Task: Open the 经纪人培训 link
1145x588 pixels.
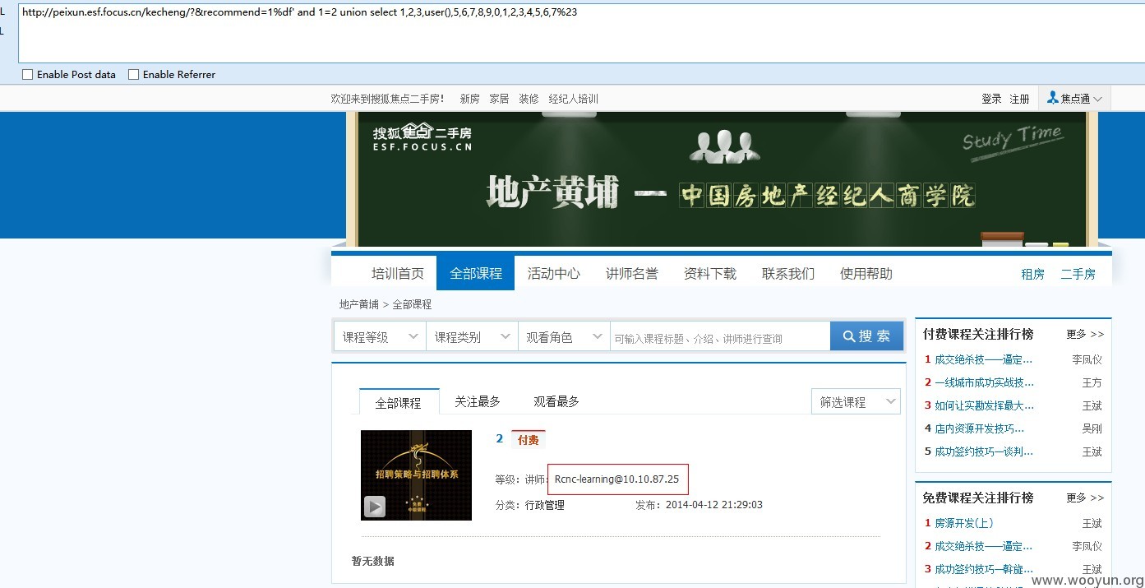Action: (574, 99)
